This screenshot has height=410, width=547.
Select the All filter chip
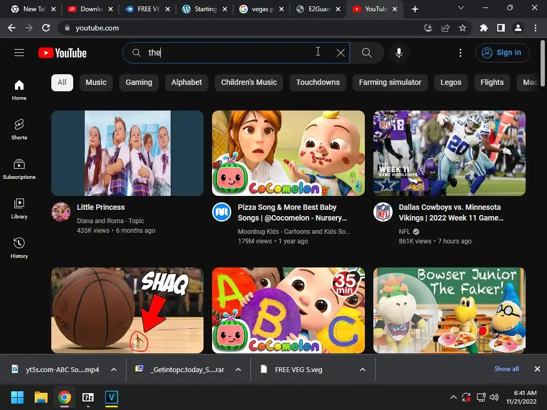tap(62, 83)
